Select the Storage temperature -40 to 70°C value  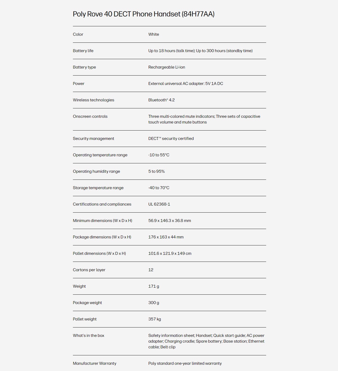[x=159, y=188]
